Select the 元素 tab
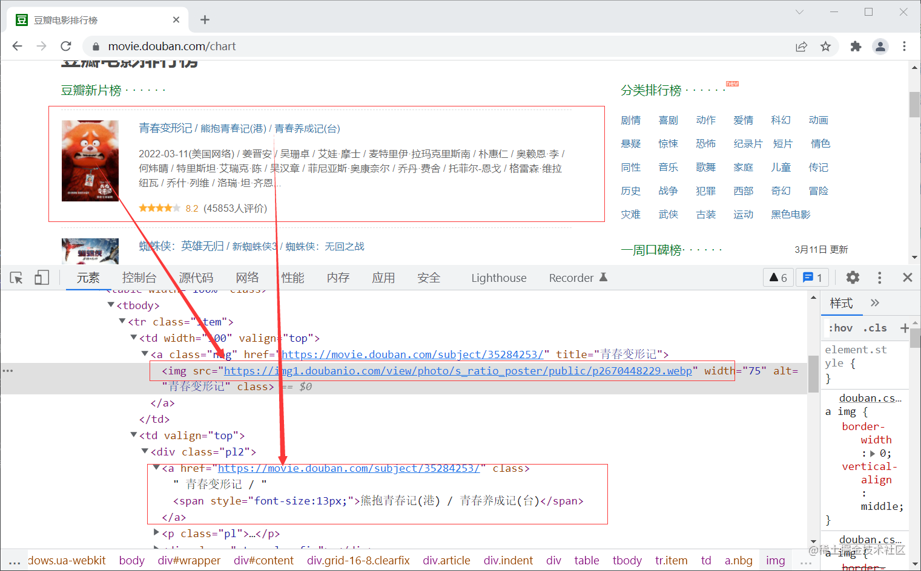The height and width of the screenshot is (571, 921). (x=88, y=278)
